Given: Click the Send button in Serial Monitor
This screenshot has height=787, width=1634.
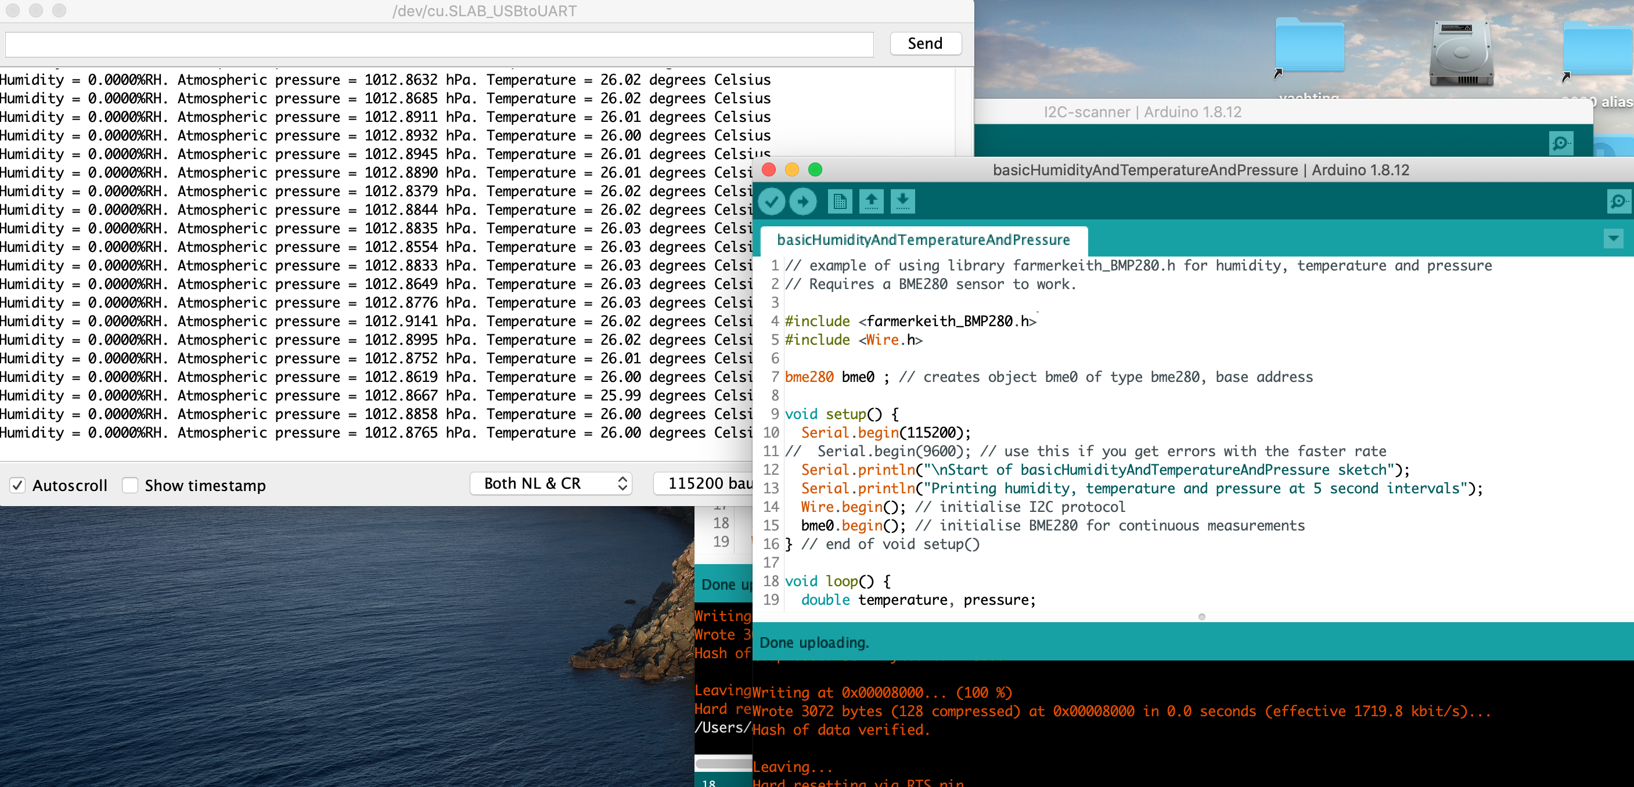Looking at the screenshot, I should tap(925, 43).
